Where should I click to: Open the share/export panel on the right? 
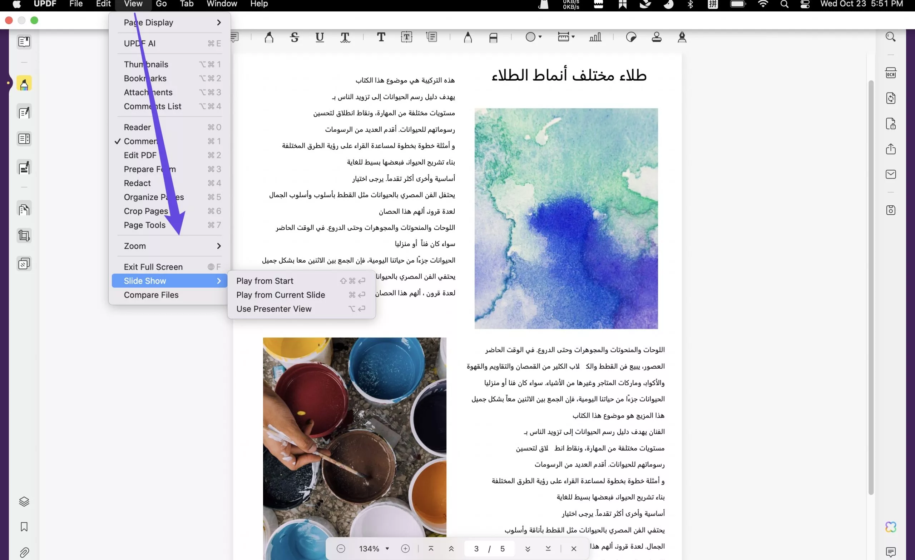(890, 149)
